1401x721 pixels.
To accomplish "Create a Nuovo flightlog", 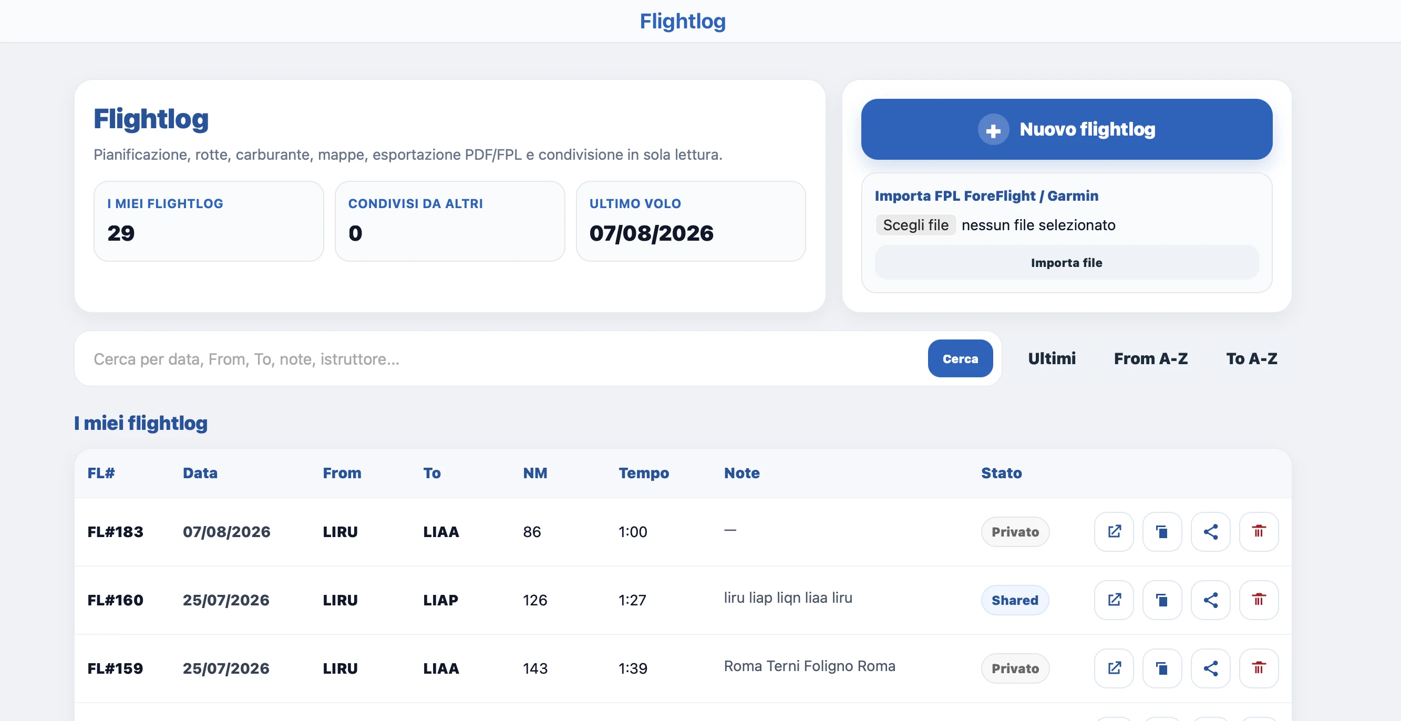I will tap(1066, 129).
